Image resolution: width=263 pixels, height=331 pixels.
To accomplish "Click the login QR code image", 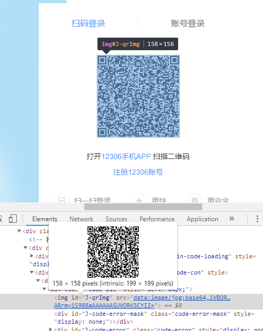I will point(138,96).
